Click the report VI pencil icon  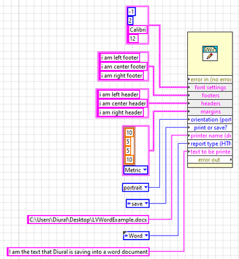click(210, 53)
